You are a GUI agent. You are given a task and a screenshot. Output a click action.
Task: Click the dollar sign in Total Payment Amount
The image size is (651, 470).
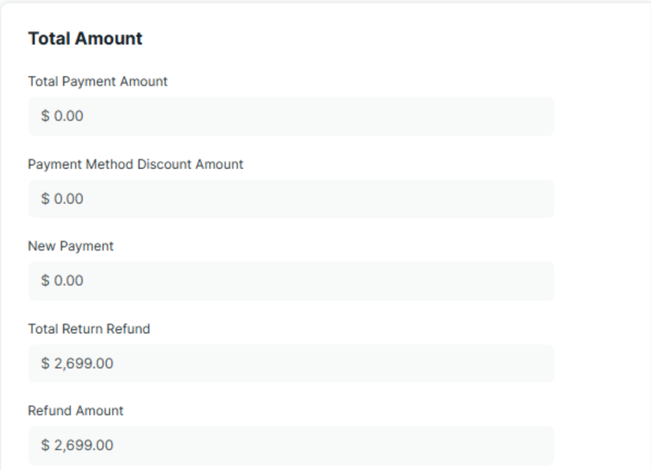point(45,117)
